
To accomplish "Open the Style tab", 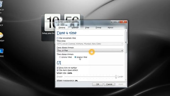I will click(x=87, y=27).
